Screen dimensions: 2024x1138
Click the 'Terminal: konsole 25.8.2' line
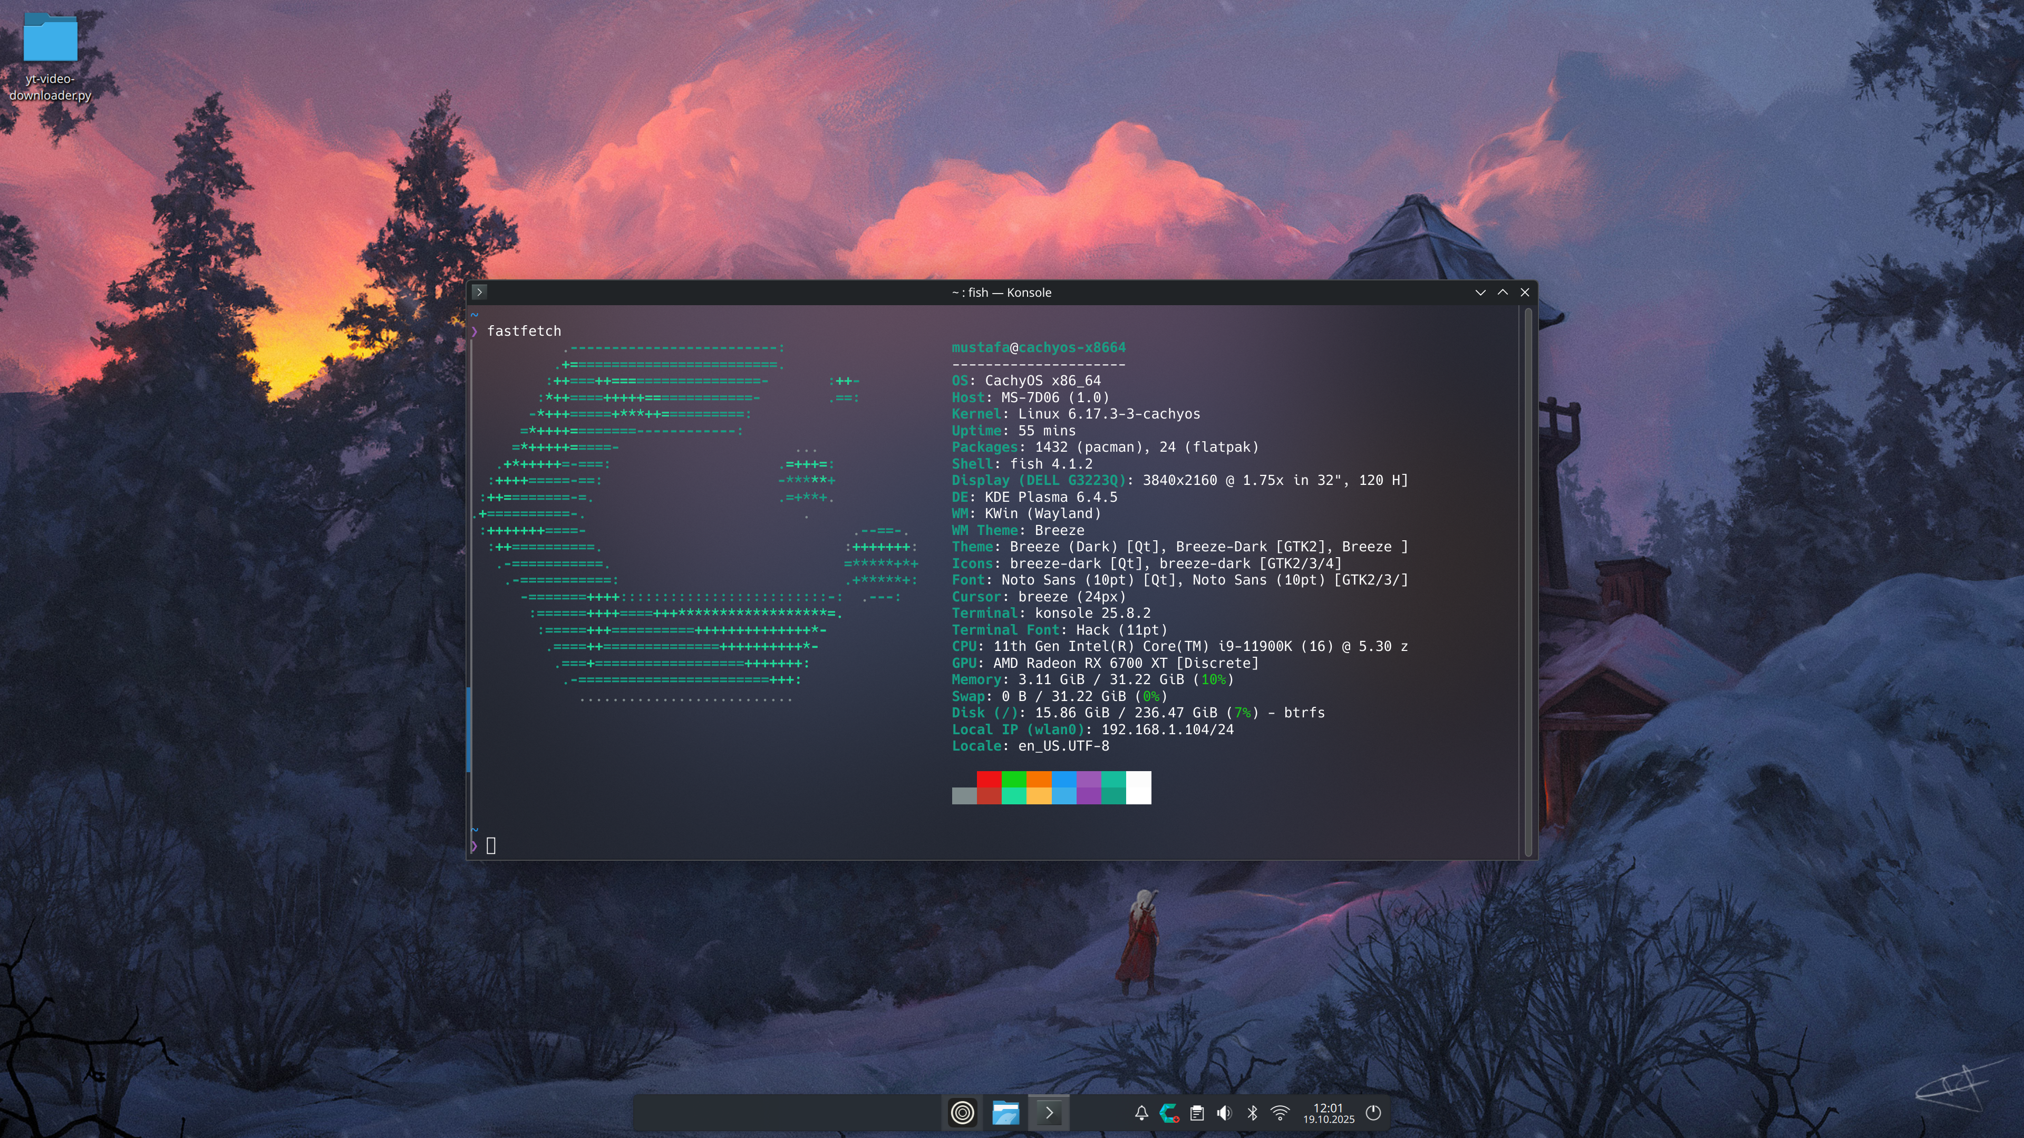click(x=1051, y=614)
